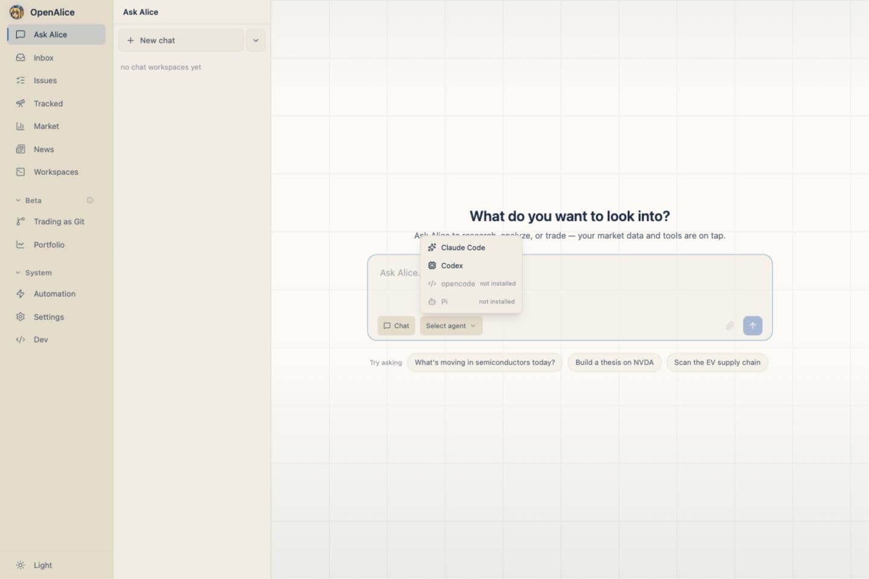Click the Pi not installed entry
Image resolution: width=869 pixels, height=579 pixels.
471,302
